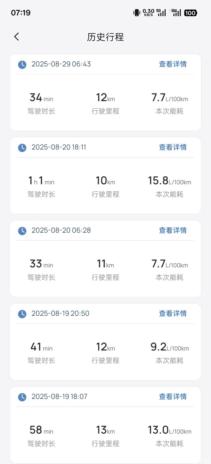The image size is (211, 464).
Task: View details of the 2025-08-20 18:11 trip
Action: point(173,147)
